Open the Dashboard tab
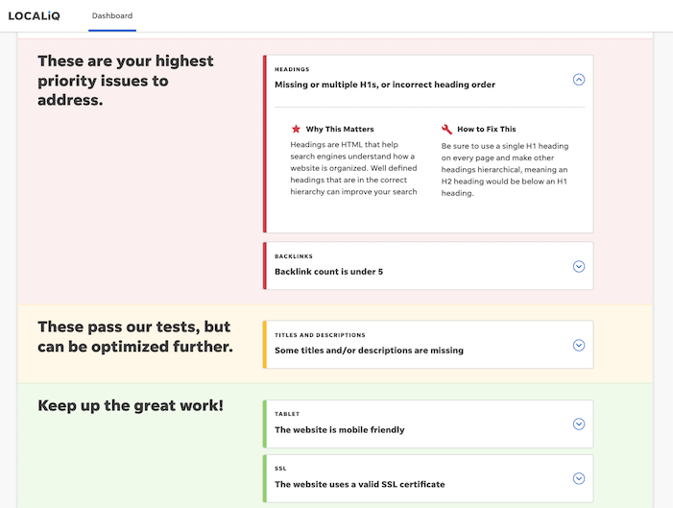Screen dimensions: 673x508 click(112, 16)
